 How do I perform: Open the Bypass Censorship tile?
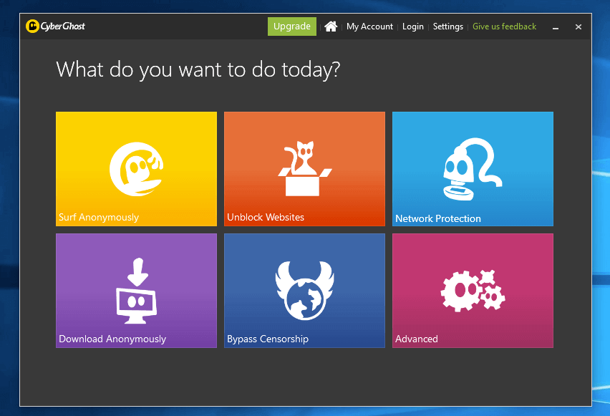(304, 291)
